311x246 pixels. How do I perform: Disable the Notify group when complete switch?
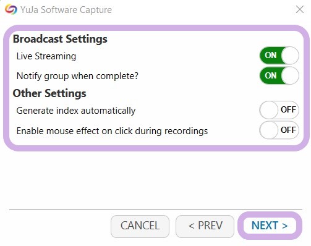279,75
